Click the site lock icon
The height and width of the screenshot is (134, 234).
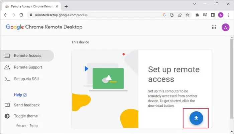pos(31,15)
